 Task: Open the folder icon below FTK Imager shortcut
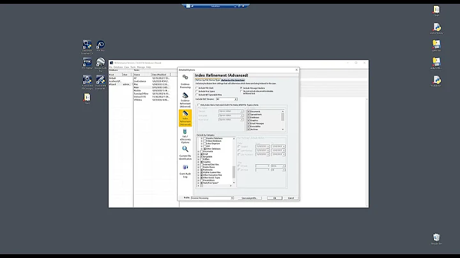coord(87,98)
